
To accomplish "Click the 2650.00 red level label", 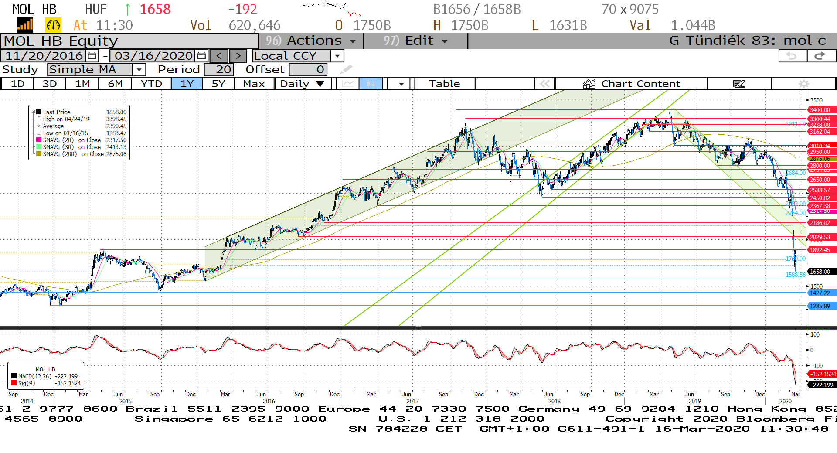I will tap(822, 180).
